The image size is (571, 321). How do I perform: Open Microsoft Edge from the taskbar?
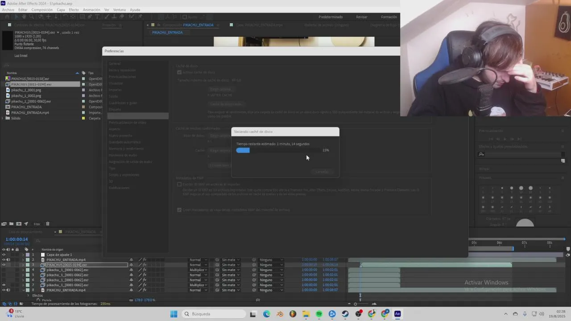267,314
